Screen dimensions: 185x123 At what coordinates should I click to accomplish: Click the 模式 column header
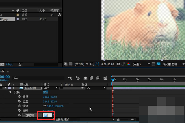coord(46,85)
